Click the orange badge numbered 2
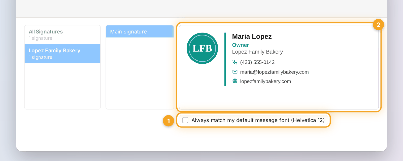The image size is (403, 161). click(x=378, y=25)
